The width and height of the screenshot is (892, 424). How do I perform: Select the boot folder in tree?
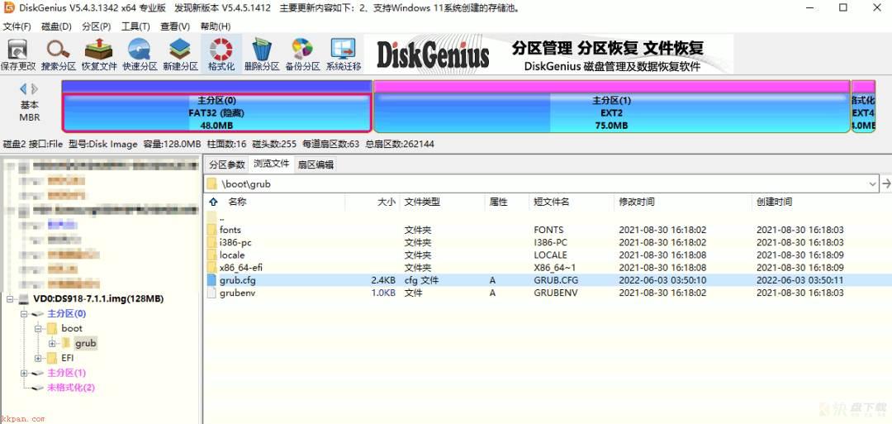[72, 328]
